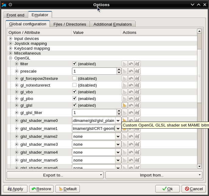Click the options list vertical scrollbar
The height and width of the screenshot is (196, 209).
(x=199, y=76)
